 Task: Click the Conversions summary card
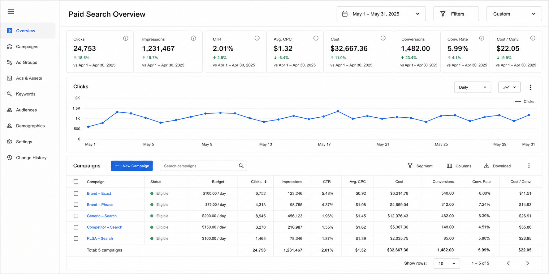pyautogui.click(x=417, y=52)
